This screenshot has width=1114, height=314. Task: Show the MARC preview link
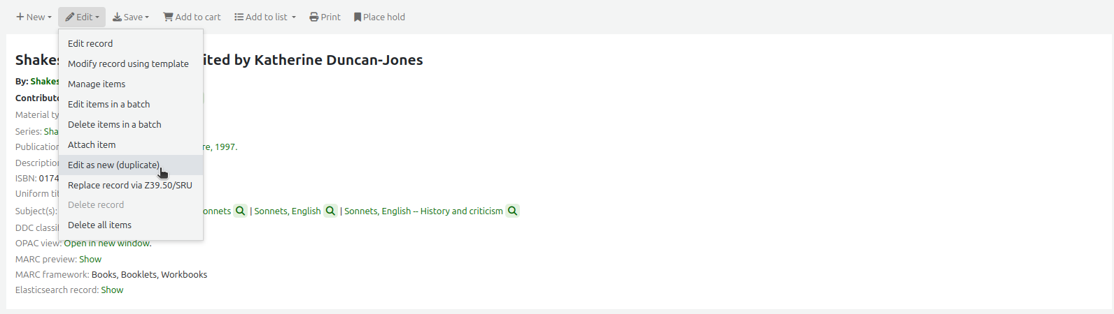coord(90,259)
